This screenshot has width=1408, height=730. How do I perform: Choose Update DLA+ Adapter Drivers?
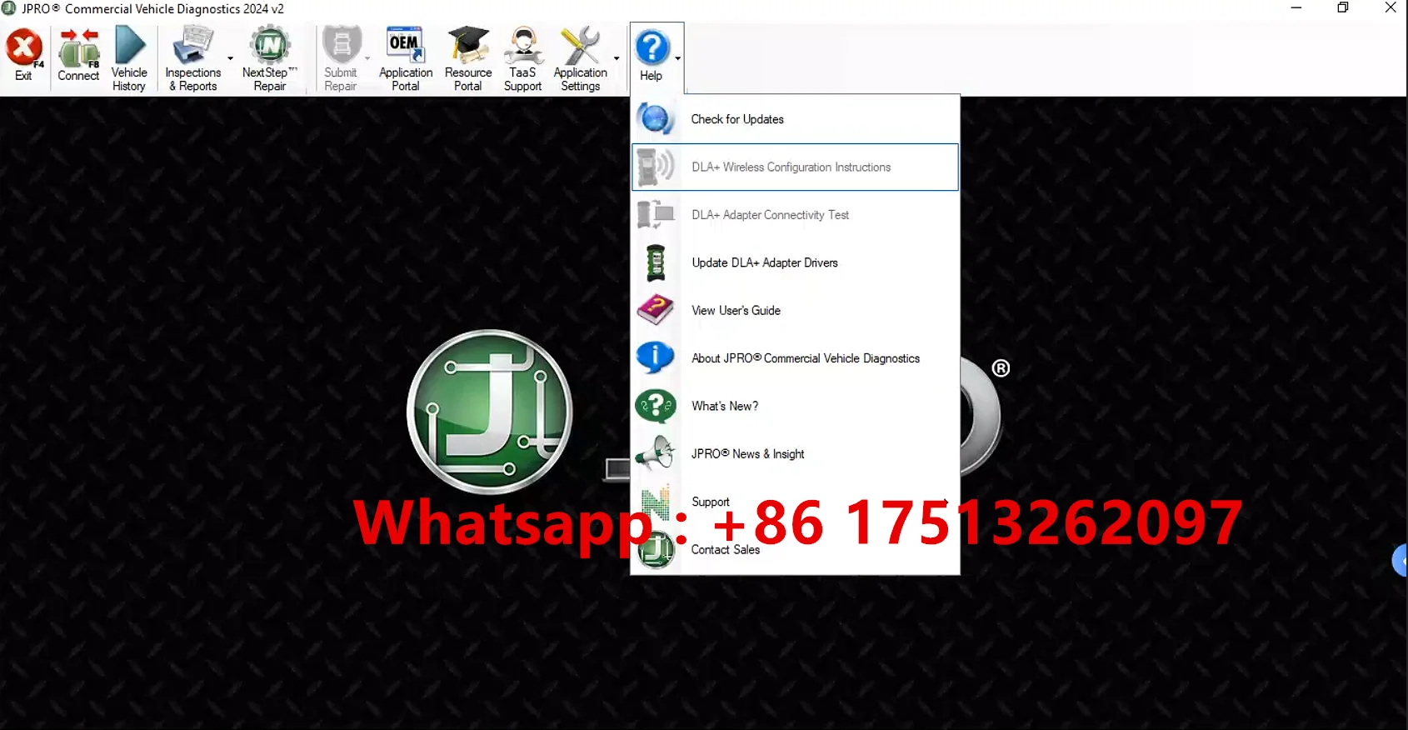coord(796,263)
